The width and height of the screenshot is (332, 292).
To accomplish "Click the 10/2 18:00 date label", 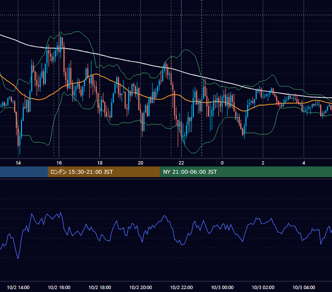I will pyautogui.click(x=100, y=287).
